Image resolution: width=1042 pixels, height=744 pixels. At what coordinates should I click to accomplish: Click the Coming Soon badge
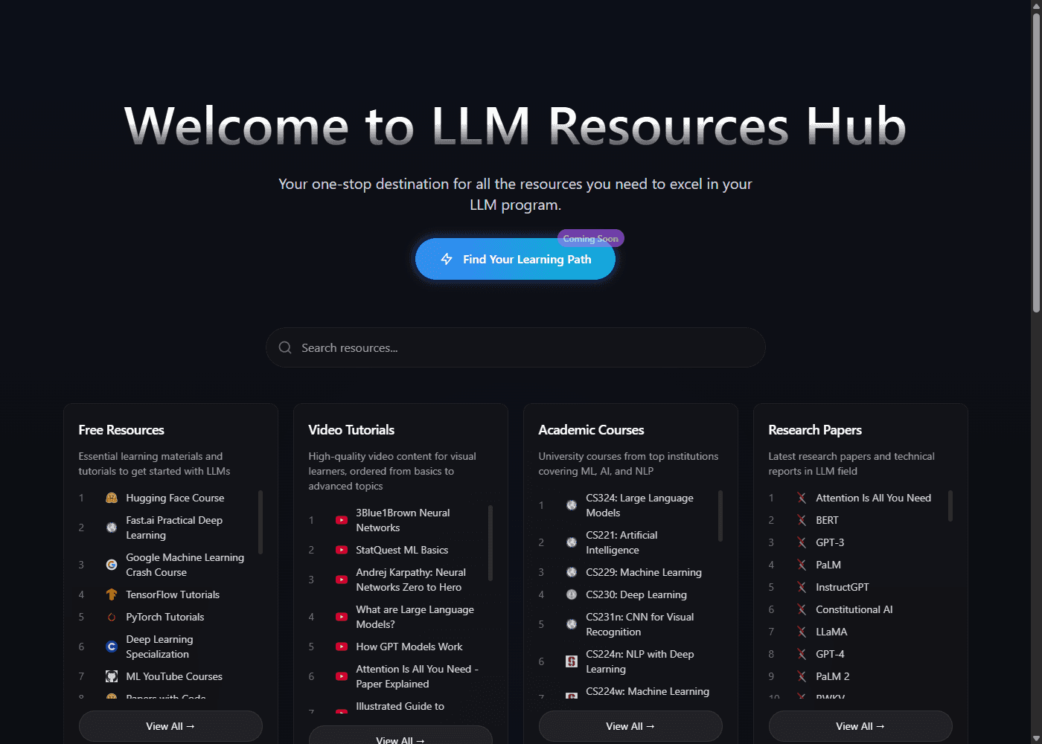pyautogui.click(x=590, y=238)
